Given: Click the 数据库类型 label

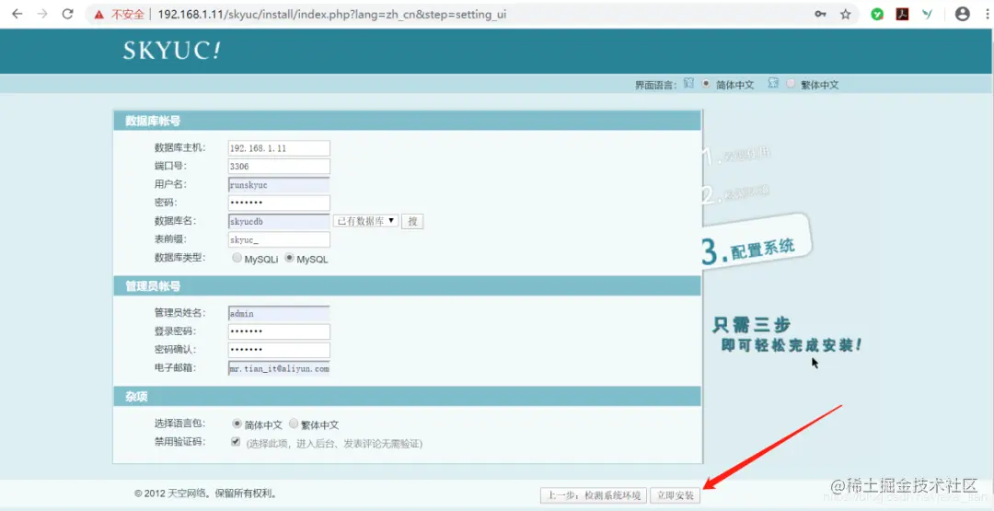Looking at the screenshot, I should tap(180, 258).
